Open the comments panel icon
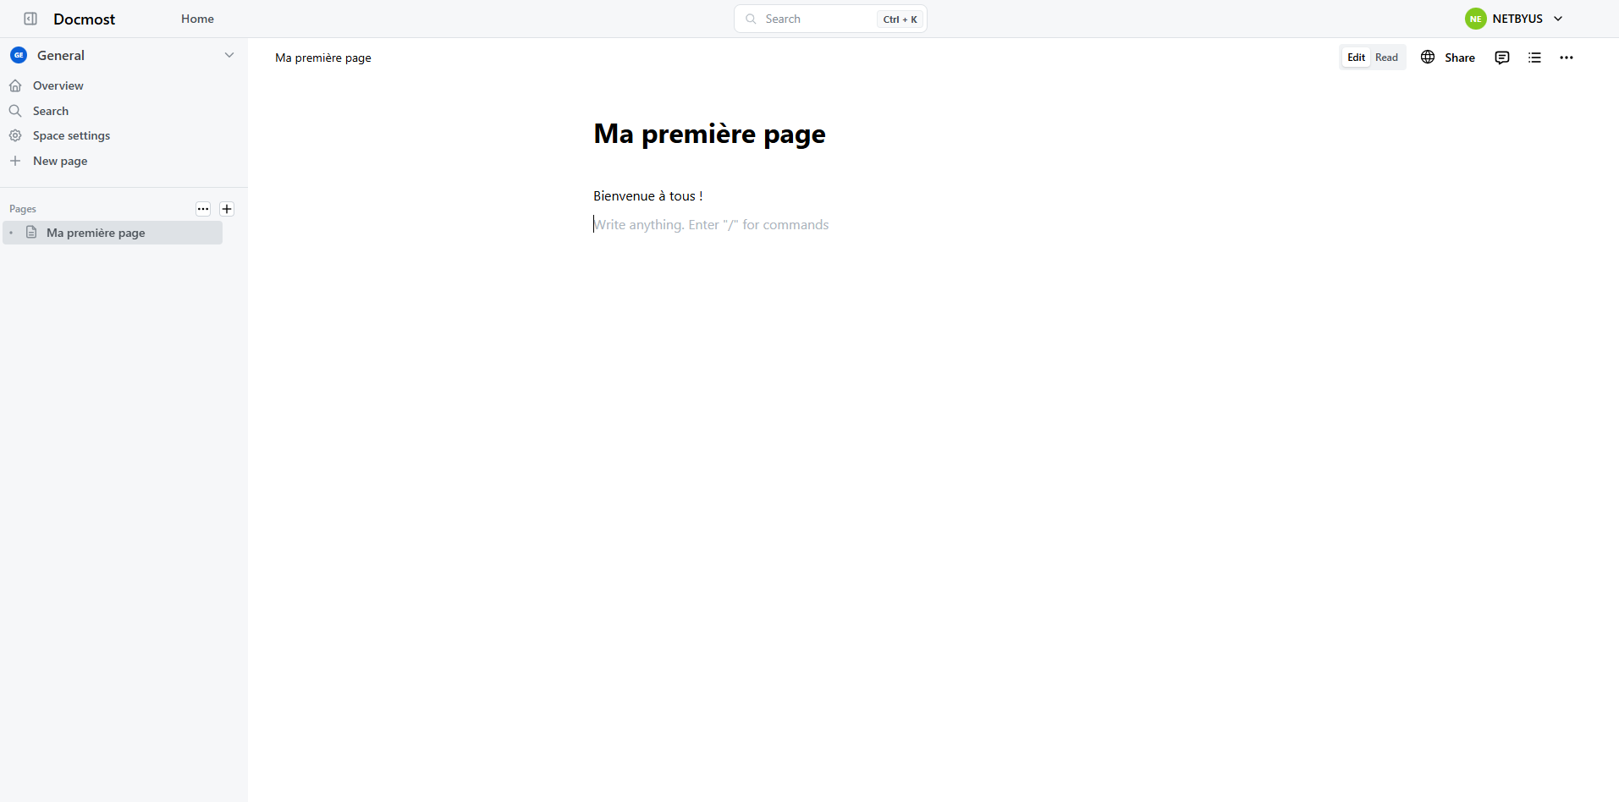The height and width of the screenshot is (802, 1619). 1502,58
